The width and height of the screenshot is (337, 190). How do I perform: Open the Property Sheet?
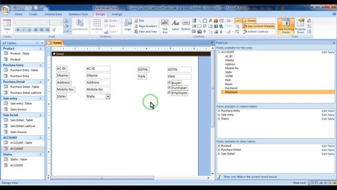click(300, 26)
